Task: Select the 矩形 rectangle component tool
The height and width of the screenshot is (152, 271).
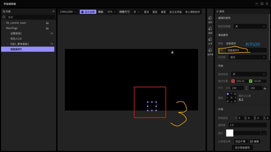Action: pos(210,19)
